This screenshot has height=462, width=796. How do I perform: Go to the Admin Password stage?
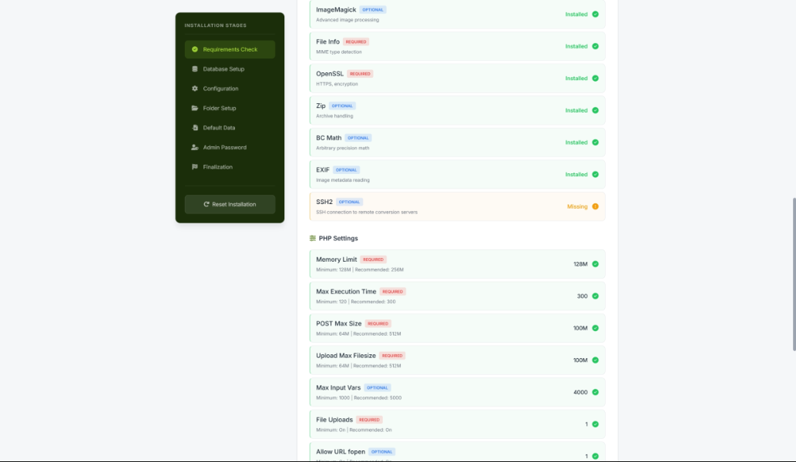click(x=224, y=148)
